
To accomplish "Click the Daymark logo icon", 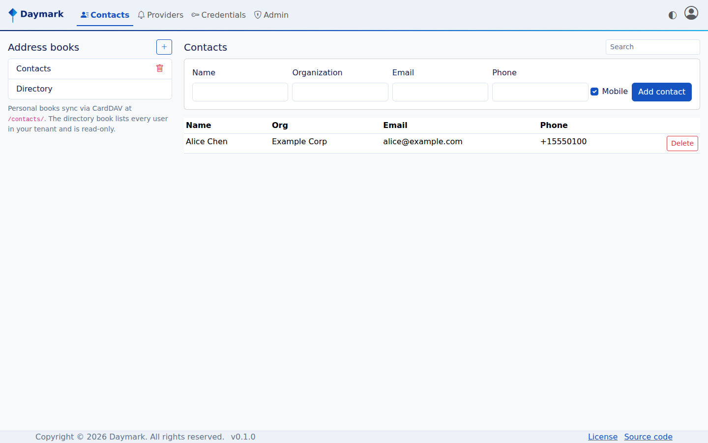I will (13, 15).
